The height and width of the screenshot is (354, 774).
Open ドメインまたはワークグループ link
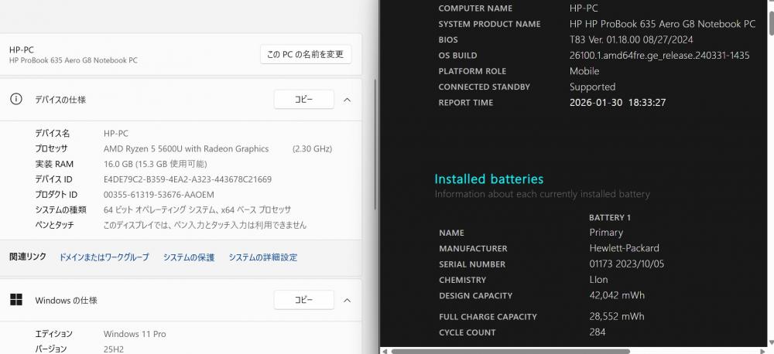pyautogui.click(x=104, y=257)
